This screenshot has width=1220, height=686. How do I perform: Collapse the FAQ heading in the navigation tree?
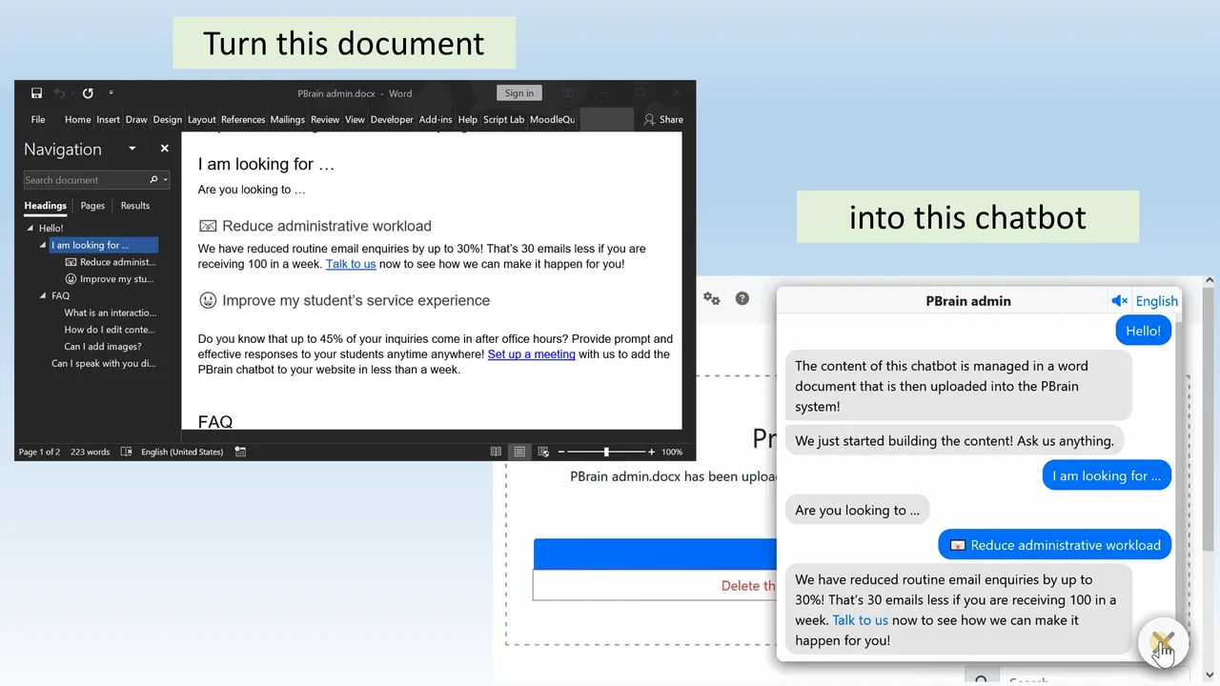click(43, 296)
